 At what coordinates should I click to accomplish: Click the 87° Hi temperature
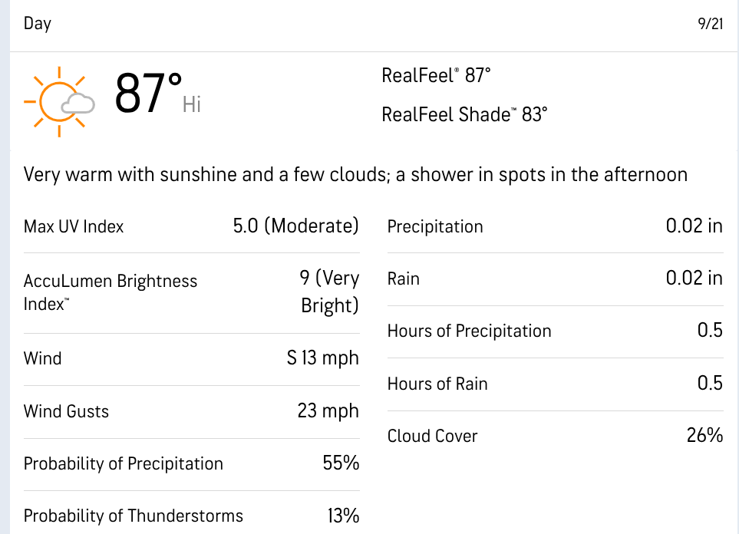click(158, 94)
